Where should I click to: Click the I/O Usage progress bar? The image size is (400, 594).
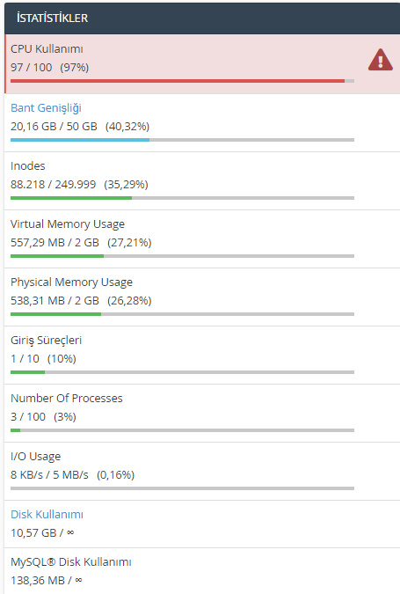pyautogui.click(x=182, y=488)
